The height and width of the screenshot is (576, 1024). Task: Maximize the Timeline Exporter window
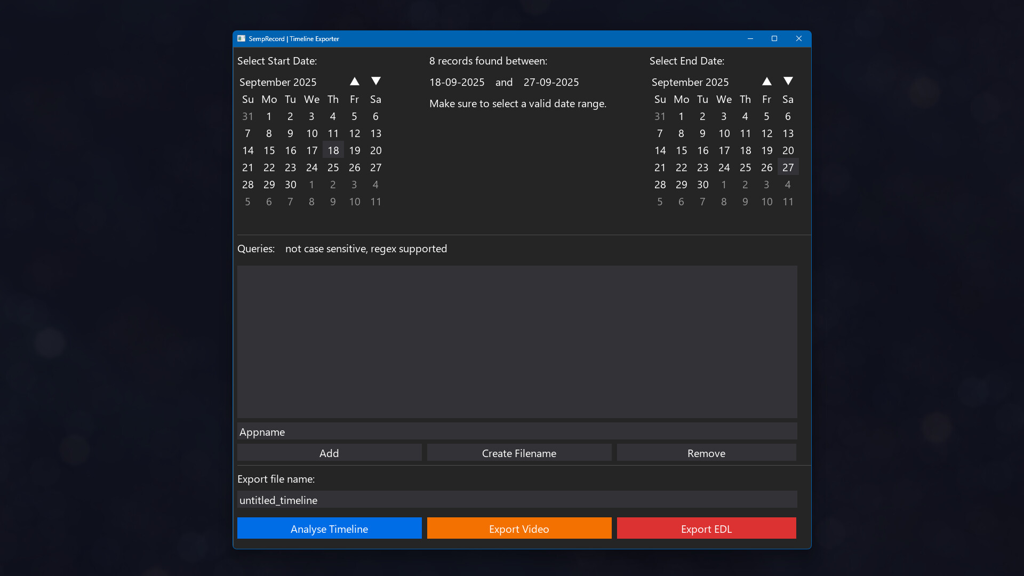tap(774, 38)
